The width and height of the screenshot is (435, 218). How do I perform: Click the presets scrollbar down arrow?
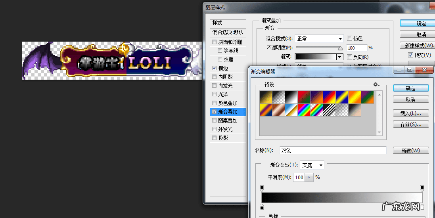pyautogui.click(x=379, y=132)
